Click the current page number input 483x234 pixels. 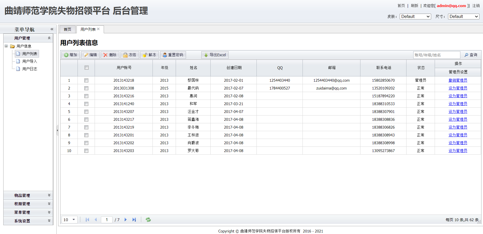[107, 220]
